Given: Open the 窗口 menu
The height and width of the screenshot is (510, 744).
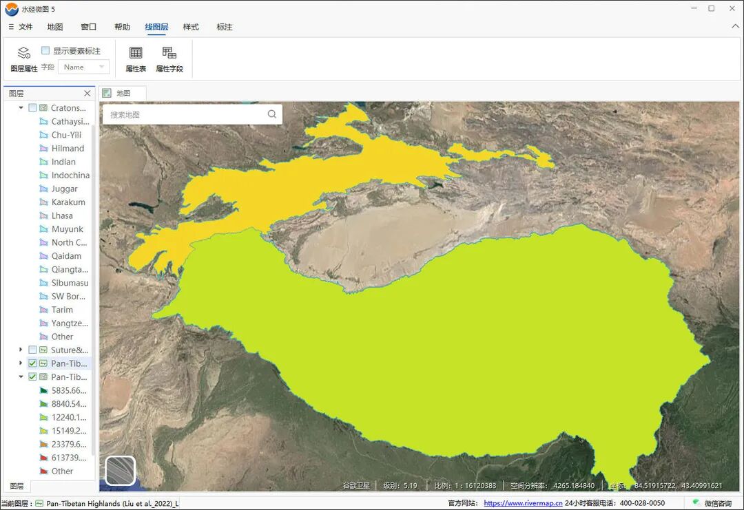Looking at the screenshot, I should (89, 27).
